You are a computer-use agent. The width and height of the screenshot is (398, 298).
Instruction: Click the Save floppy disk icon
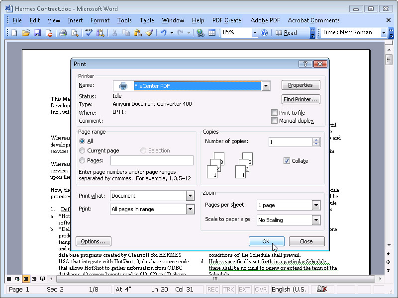[x=37, y=33]
